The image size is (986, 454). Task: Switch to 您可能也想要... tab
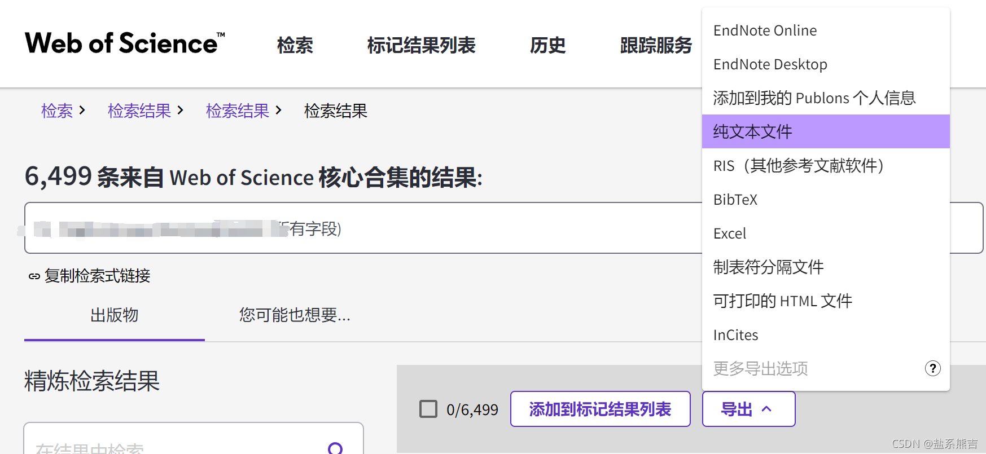(x=295, y=315)
